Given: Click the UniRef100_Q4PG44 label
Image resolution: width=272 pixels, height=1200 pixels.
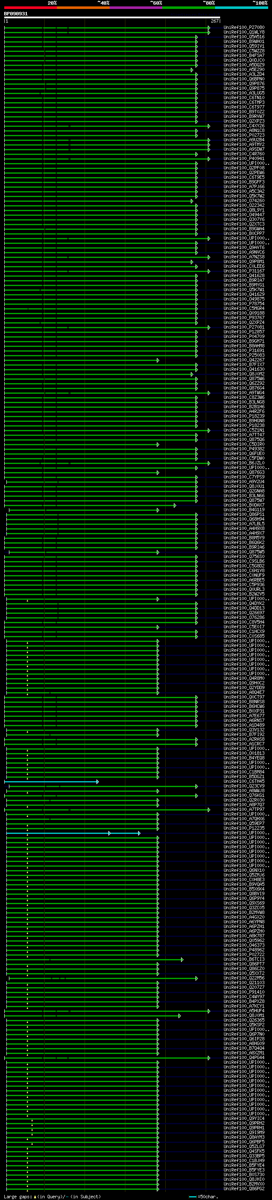Looking at the screenshot, I should click(x=244, y=1057).
